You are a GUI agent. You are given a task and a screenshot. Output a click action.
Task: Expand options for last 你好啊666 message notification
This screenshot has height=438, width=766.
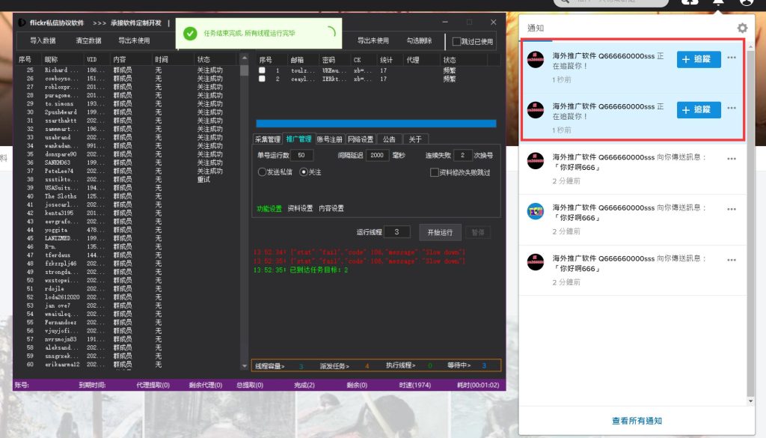click(x=732, y=260)
